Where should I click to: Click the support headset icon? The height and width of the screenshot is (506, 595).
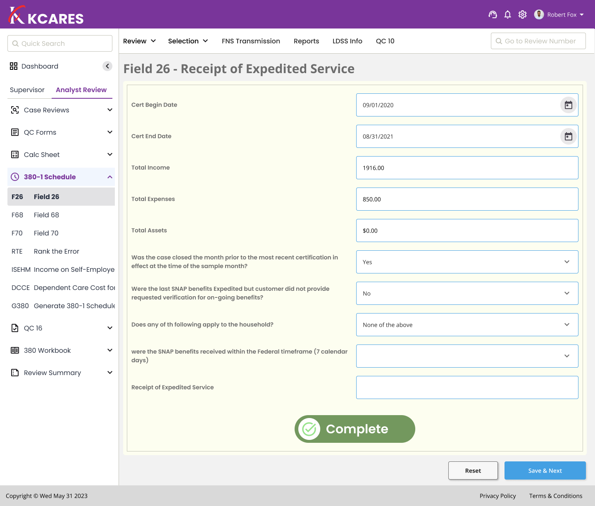(493, 14)
